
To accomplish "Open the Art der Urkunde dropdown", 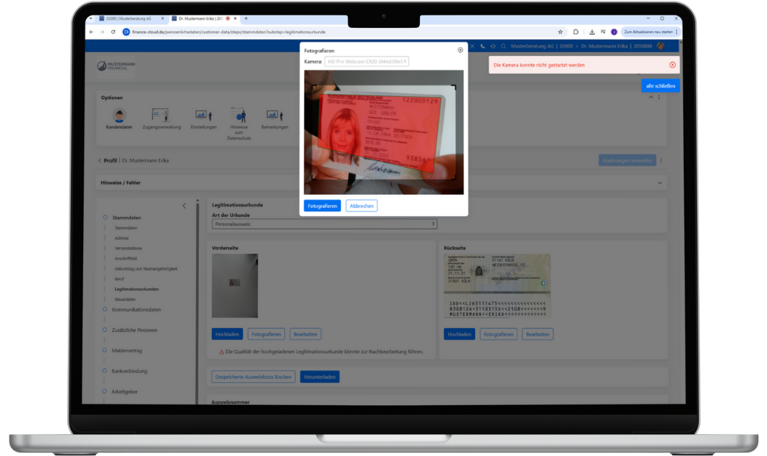I will click(324, 224).
